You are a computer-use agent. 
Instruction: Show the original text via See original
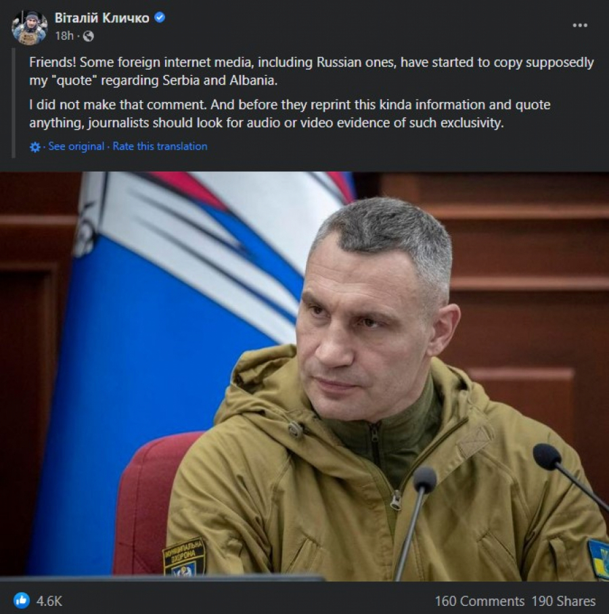tap(76, 146)
